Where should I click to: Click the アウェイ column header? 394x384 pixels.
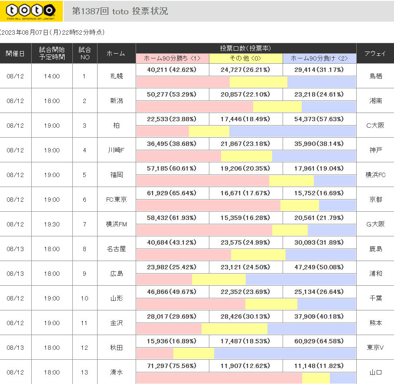pyautogui.click(x=375, y=53)
